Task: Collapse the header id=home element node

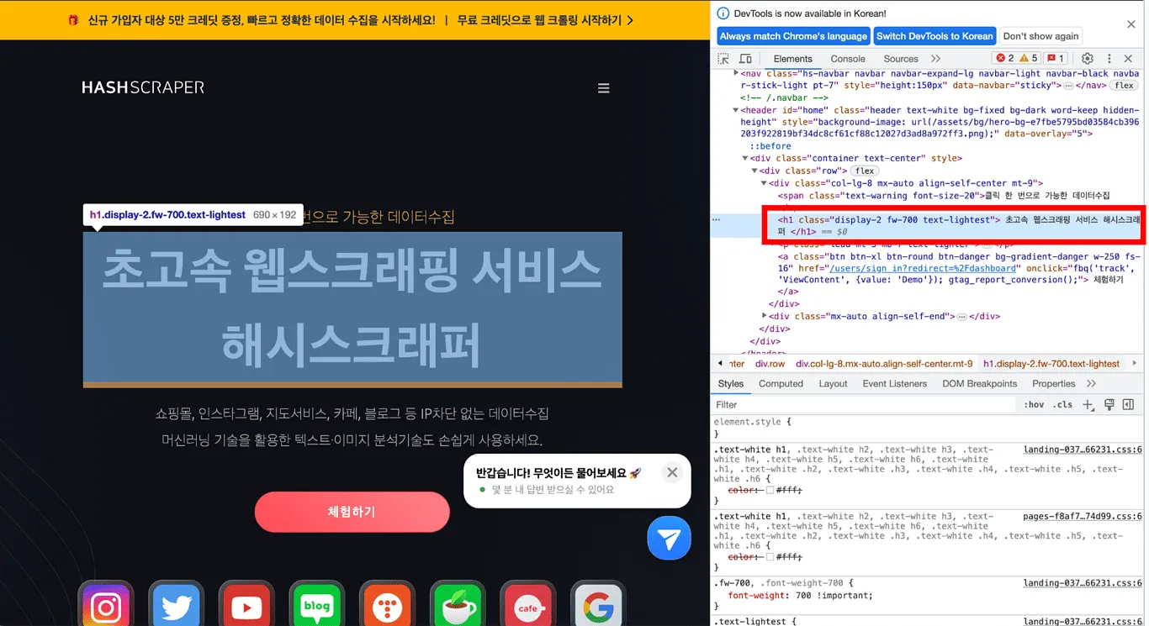Action: (x=736, y=110)
